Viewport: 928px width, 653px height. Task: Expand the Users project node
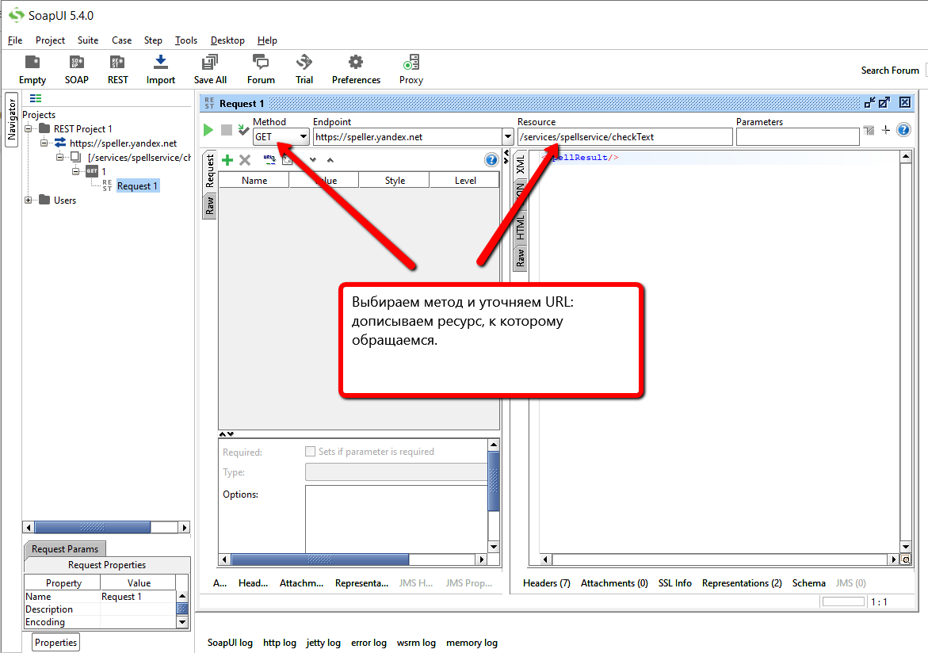point(28,200)
